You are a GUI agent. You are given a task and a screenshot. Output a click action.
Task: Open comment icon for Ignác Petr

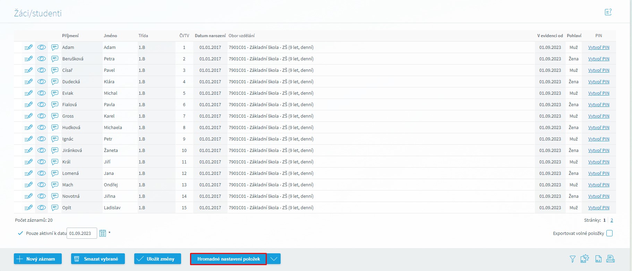(x=55, y=139)
